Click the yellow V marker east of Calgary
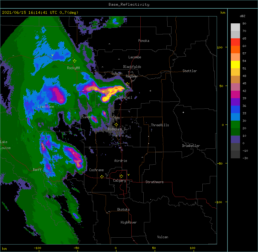 tap(128, 175)
